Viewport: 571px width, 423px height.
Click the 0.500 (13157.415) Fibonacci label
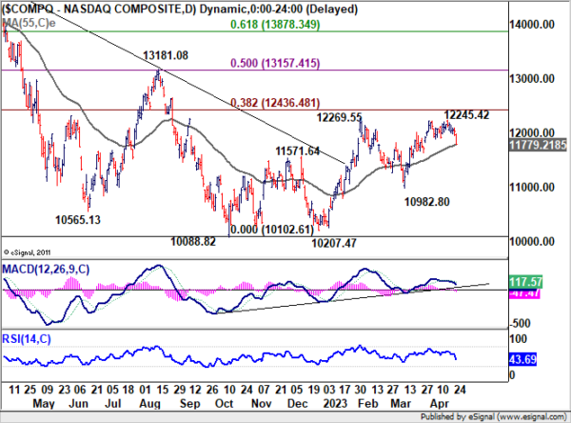275,63
